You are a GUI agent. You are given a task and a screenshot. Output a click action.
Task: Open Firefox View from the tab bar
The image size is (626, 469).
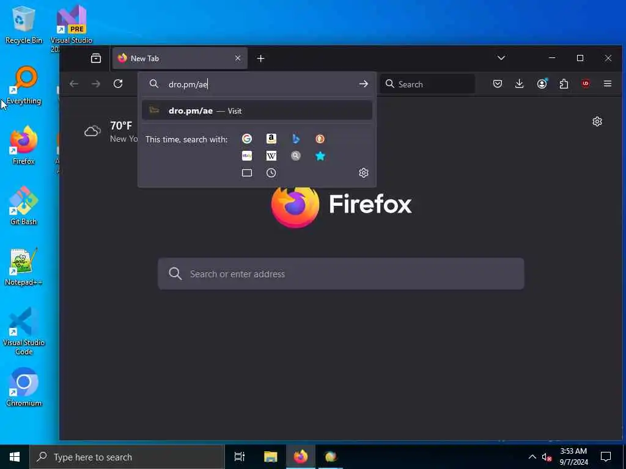96,59
